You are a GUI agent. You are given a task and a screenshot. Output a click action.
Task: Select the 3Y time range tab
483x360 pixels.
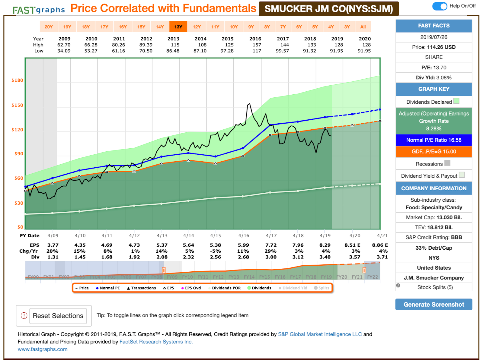[347, 27]
